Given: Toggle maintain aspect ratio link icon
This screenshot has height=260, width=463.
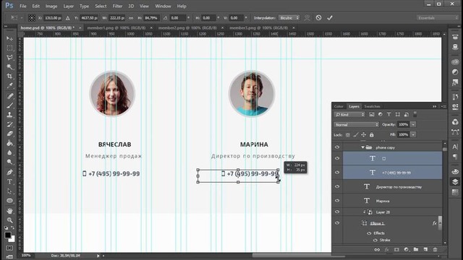Looking at the screenshot, I should pyautogui.click(x=131, y=17).
